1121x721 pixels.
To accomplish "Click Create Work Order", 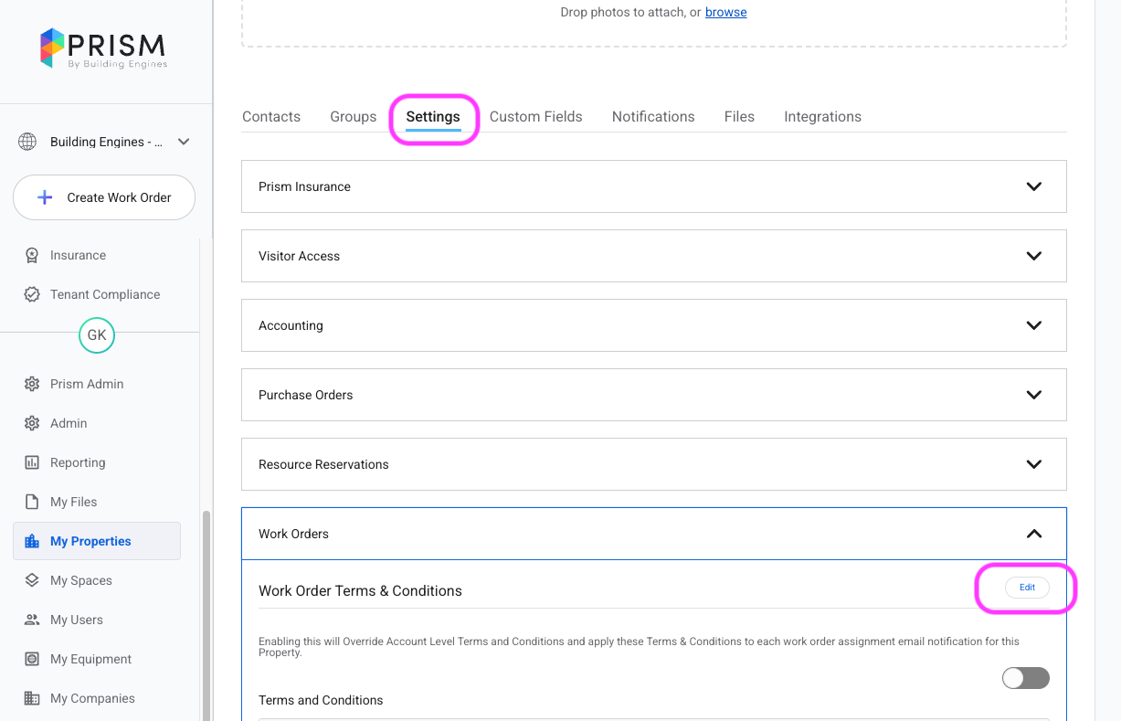I will pos(103,197).
